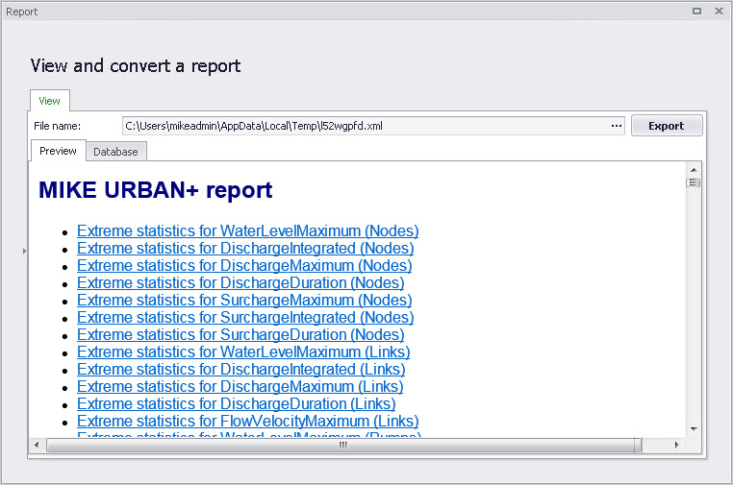Open WaterLevelMaximum (Nodes) statistics link
The image size is (733, 485).
pos(248,230)
